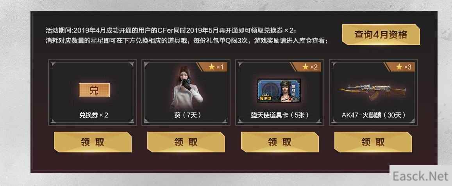Open the voucher reward card panel

click(93, 92)
